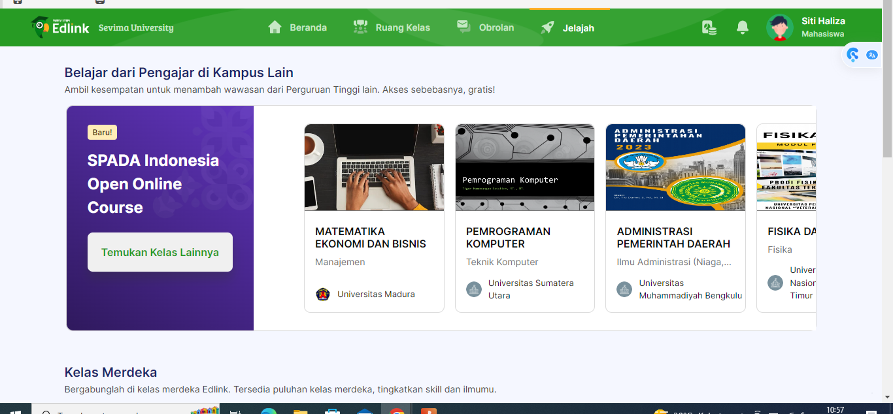Open Siti Haliza's profile avatar menu
This screenshot has width=893, height=414.
point(779,27)
